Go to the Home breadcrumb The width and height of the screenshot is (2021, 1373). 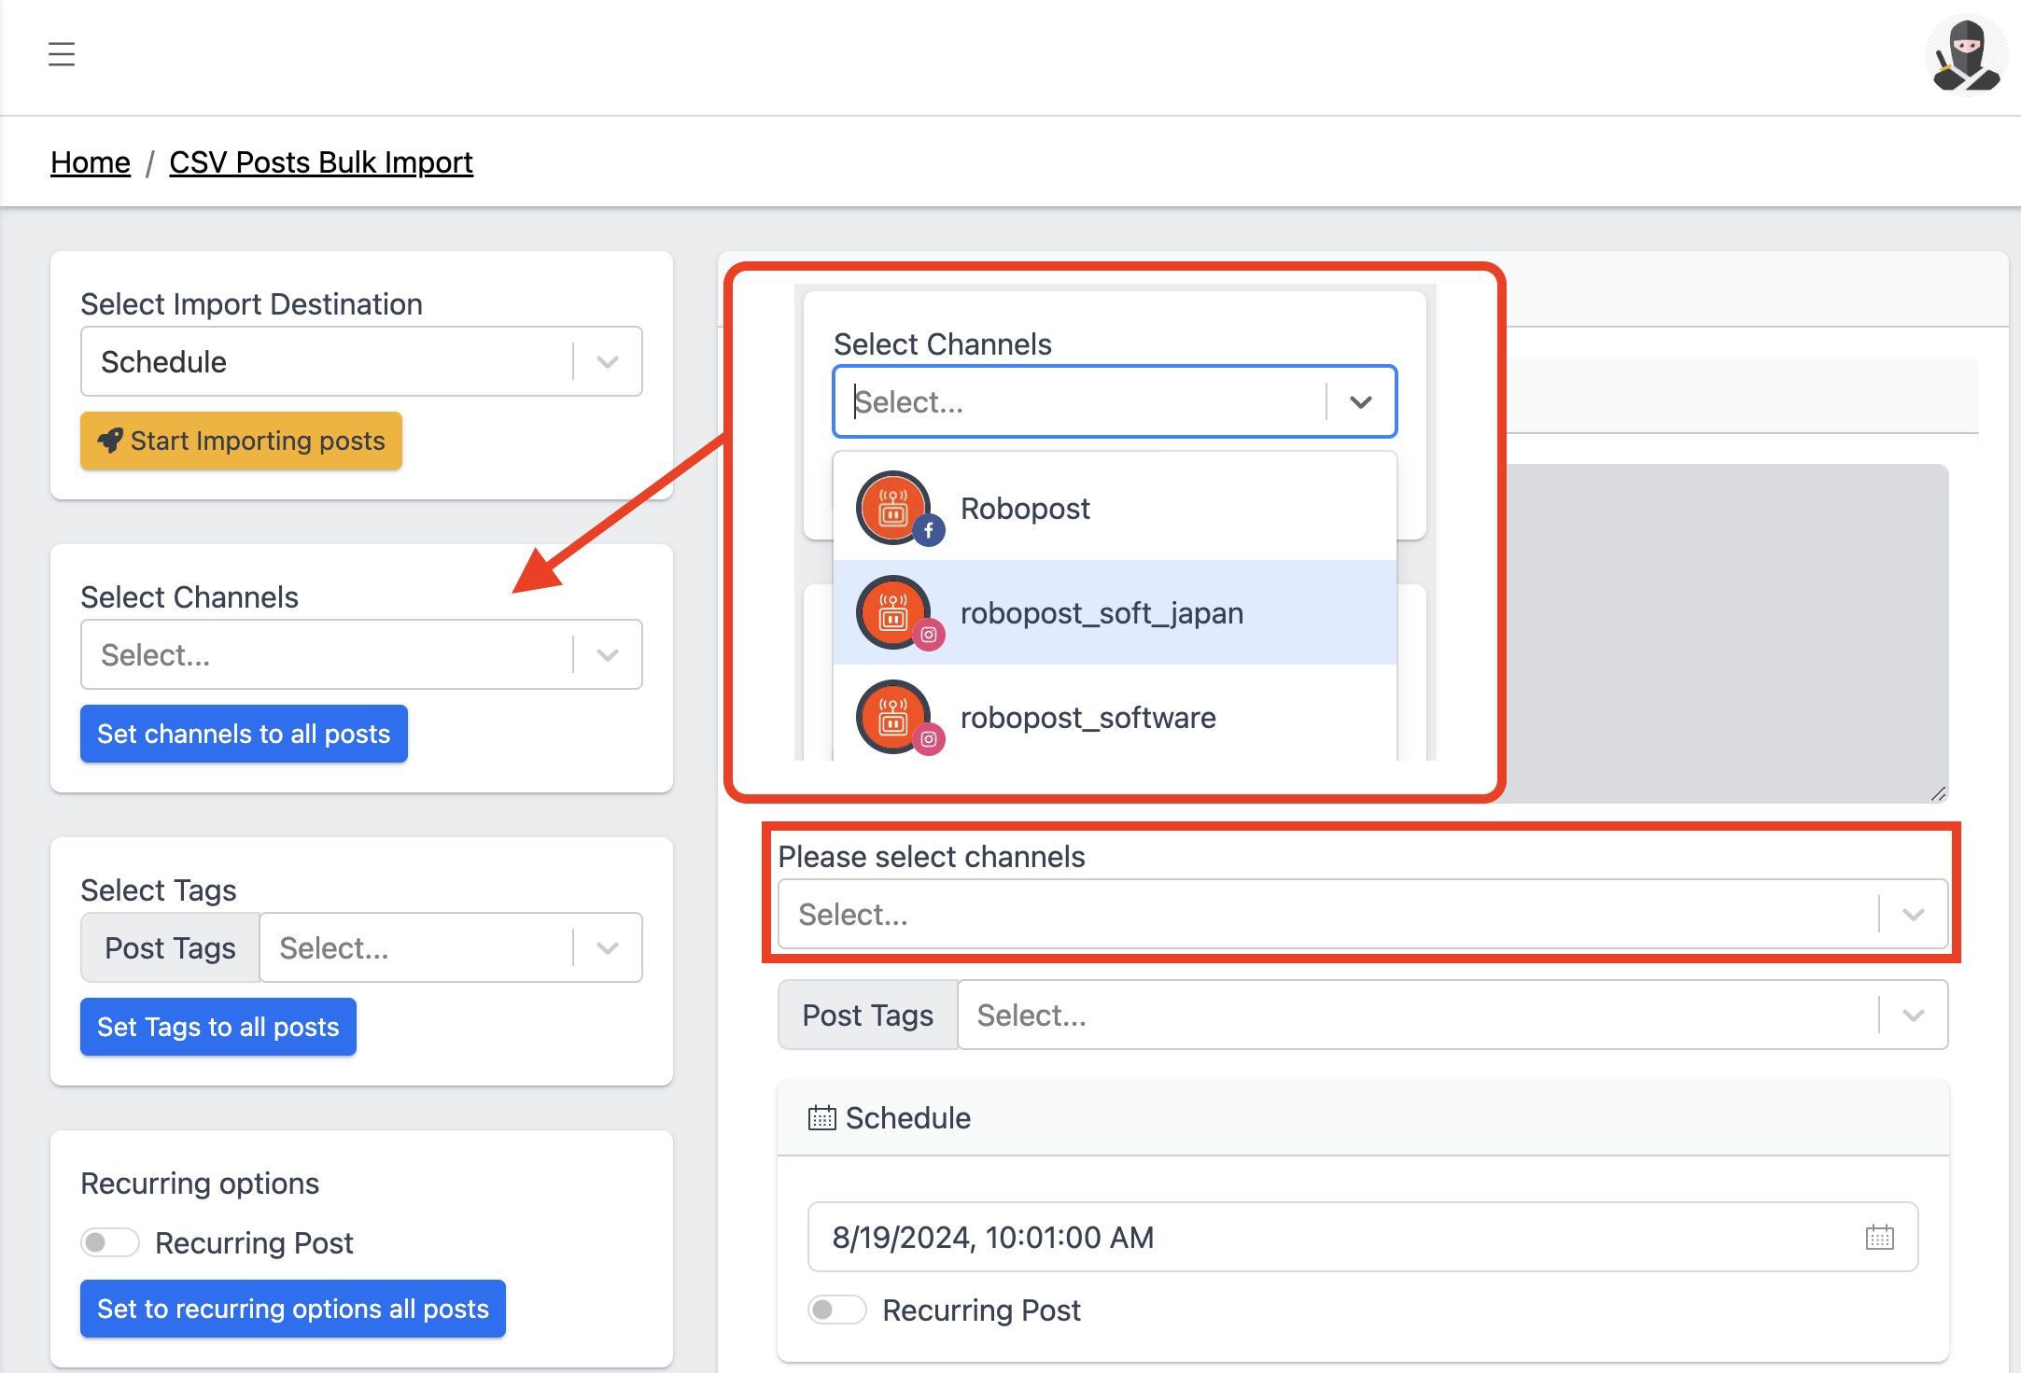pyautogui.click(x=91, y=161)
